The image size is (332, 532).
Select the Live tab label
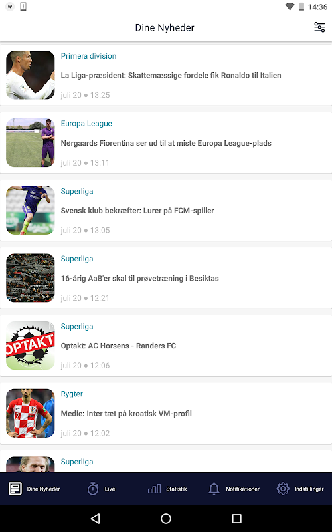coord(110,489)
